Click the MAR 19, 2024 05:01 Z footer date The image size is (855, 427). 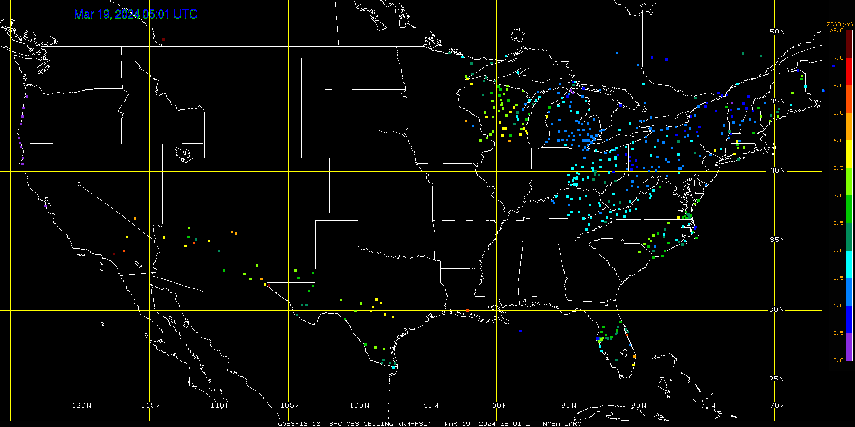pyautogui.click(x=487, y=424)
